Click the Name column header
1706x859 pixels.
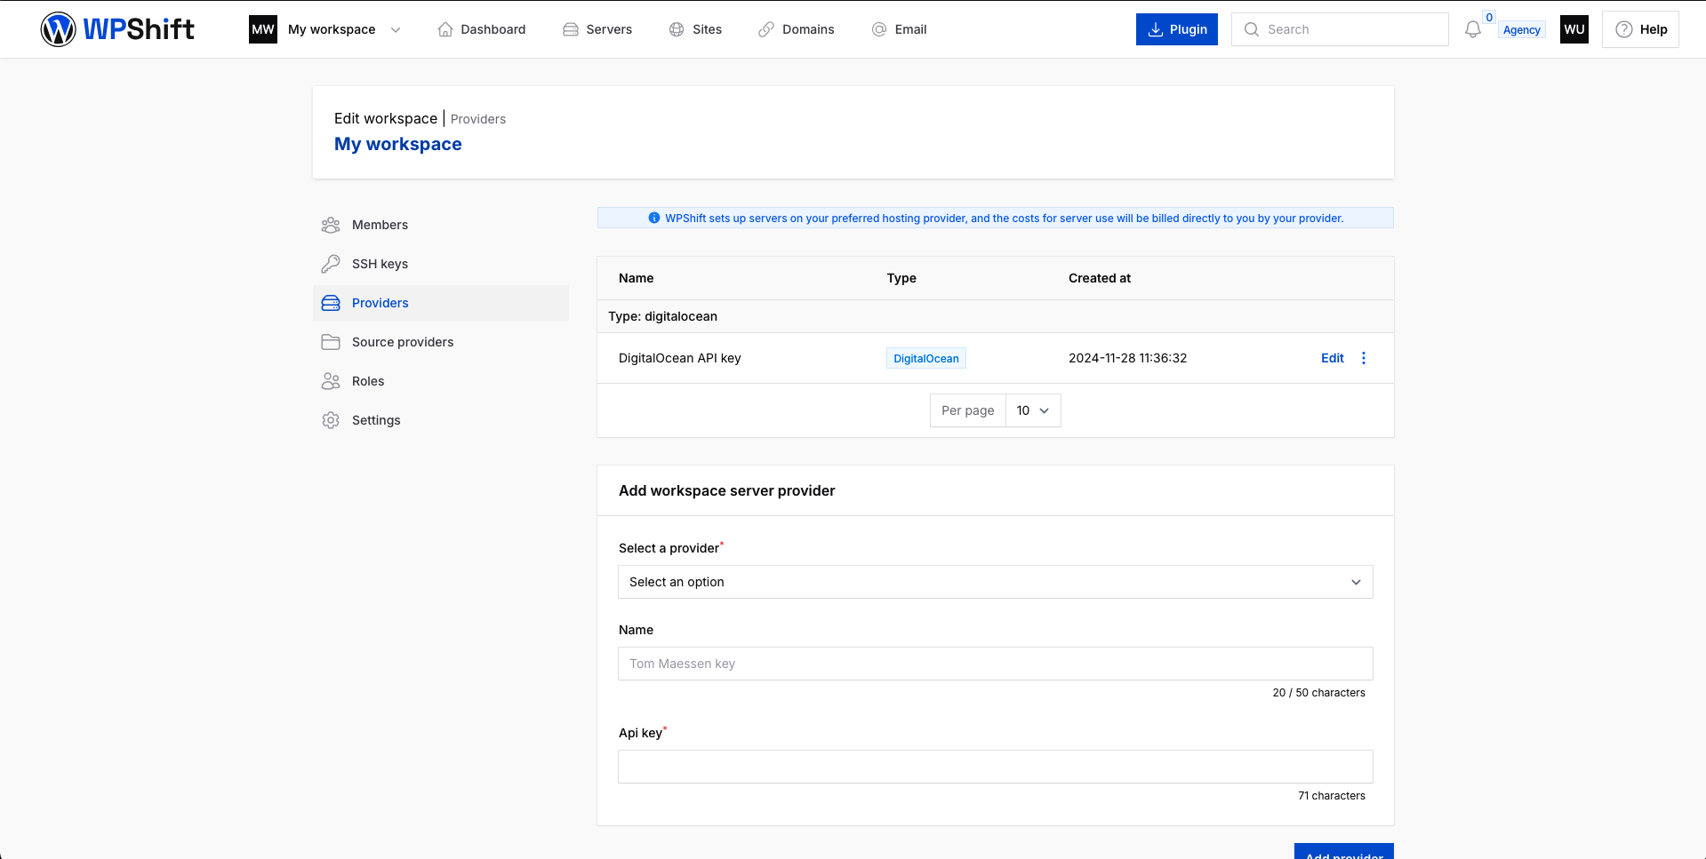[637, 278]
